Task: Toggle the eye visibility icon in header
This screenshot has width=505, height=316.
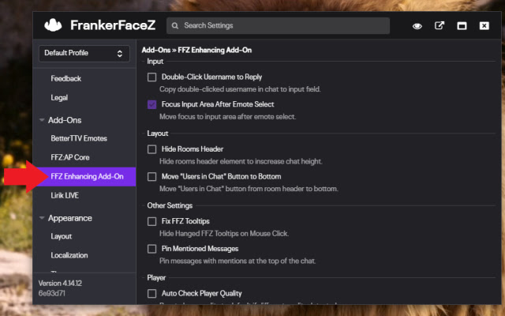Action: [x=417, y=26]
